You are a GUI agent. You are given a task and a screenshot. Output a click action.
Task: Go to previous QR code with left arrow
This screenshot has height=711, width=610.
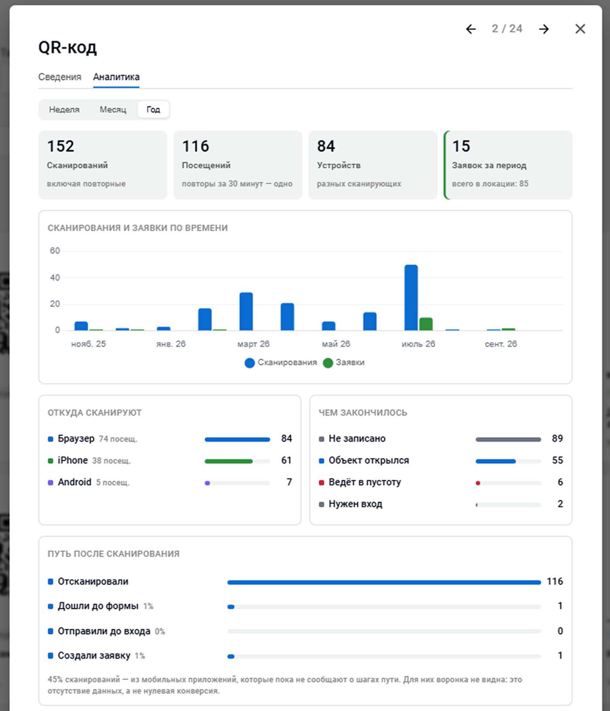471,29
